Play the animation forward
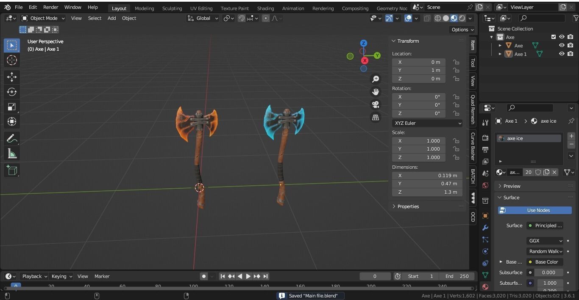The width and height of the screenshot is (579, 300). 248,276
